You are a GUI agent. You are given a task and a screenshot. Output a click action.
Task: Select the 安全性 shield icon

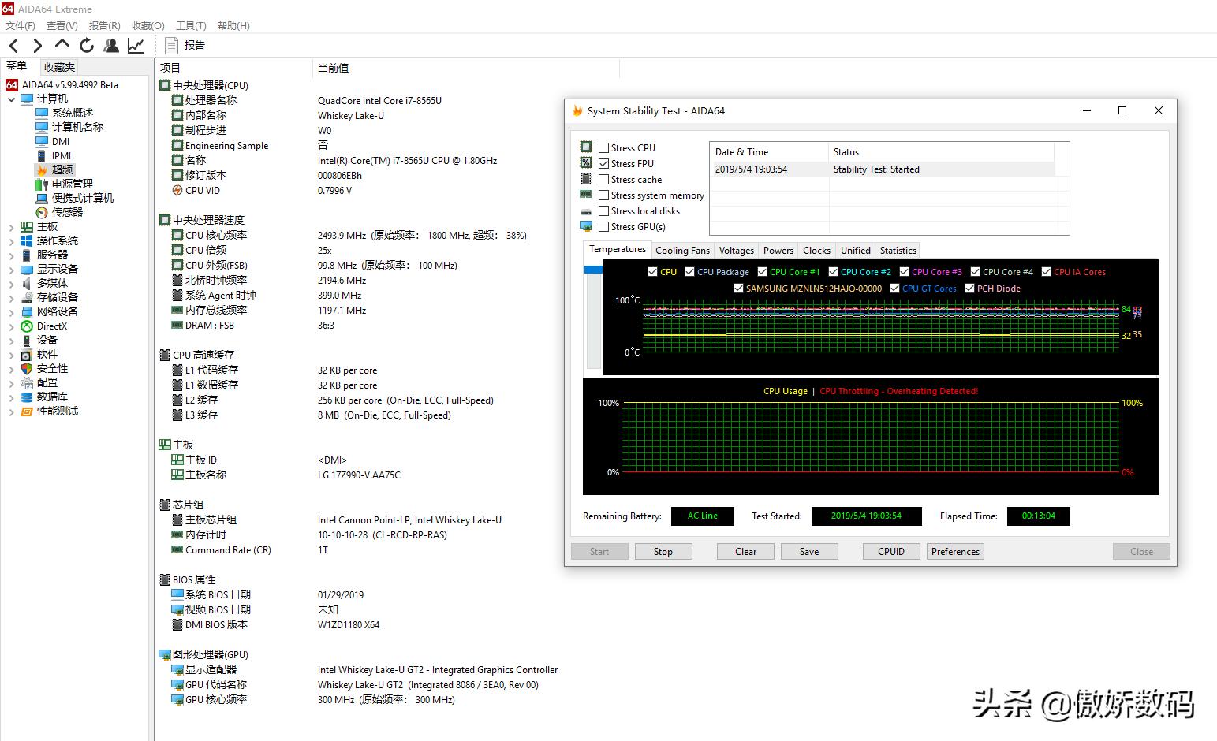click(x=27, y=368)
